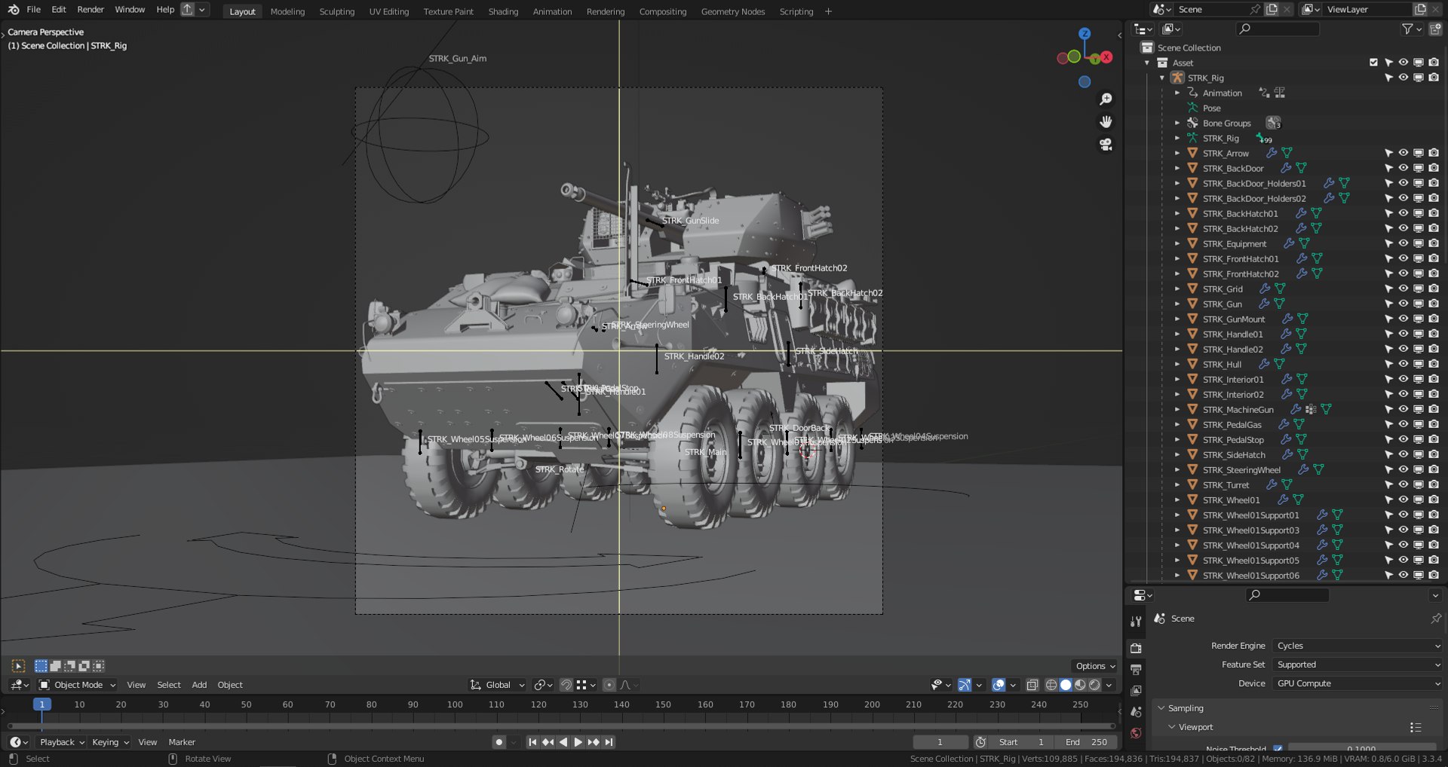Click the select box tool icon
This screenshot has width=1448, height=767.
[x=19, y=666]
